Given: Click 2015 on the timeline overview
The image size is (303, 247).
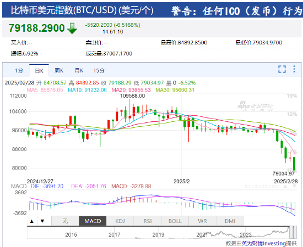Looking at the screenshot, I should coord(71,235).
